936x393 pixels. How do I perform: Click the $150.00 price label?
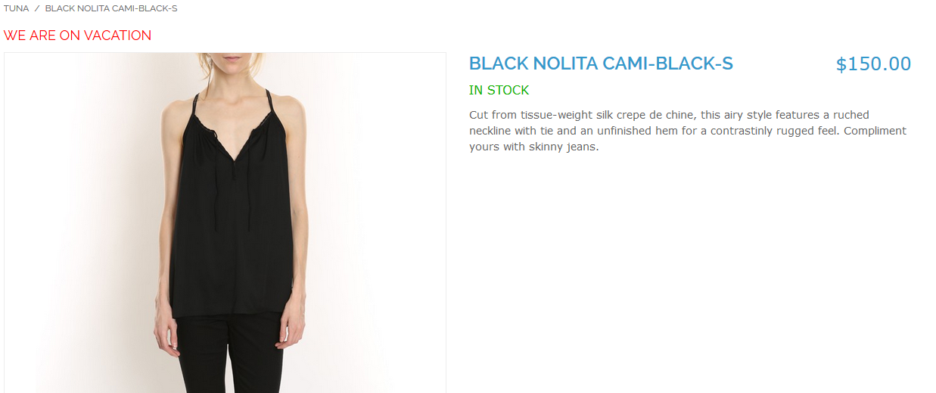point(873,64)
